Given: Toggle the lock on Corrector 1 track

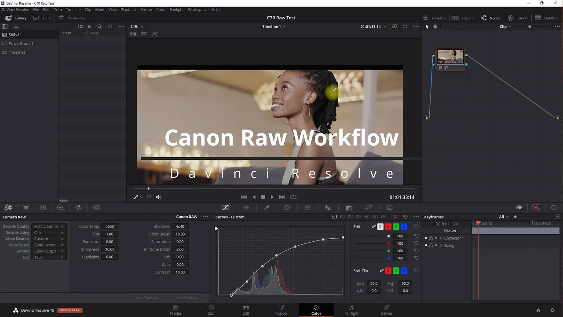Looking at the screenshot, I should tap(431, 238).
